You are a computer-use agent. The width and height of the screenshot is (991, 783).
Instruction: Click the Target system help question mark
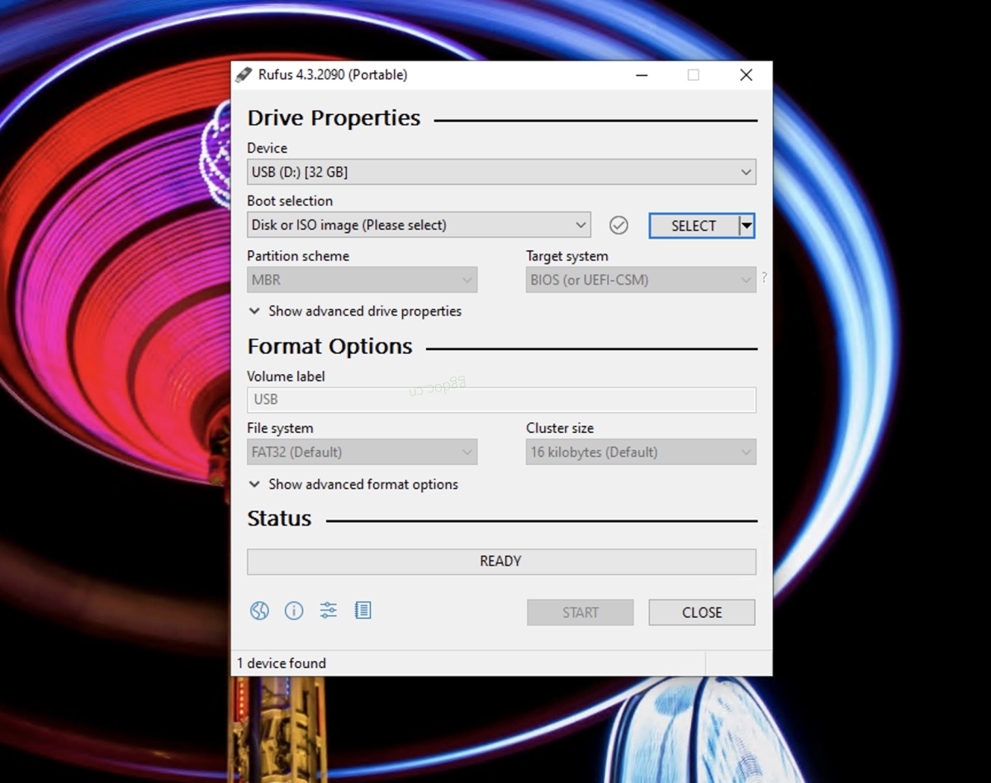764,278
